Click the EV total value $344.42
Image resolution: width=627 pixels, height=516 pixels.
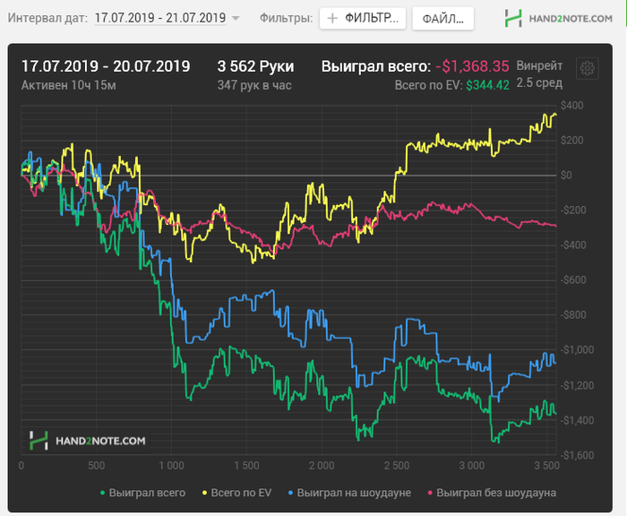[x=488, y=85]
